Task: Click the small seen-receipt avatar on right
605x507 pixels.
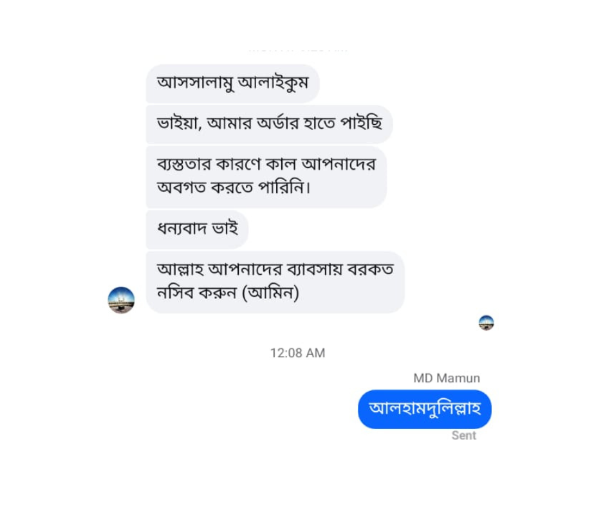Action: pos(486,323)
